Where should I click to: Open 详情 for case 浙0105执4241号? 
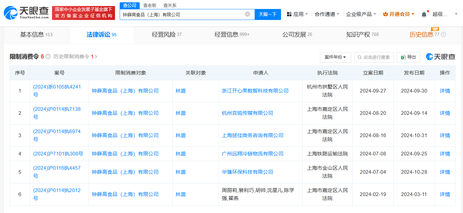click(445, 91)
